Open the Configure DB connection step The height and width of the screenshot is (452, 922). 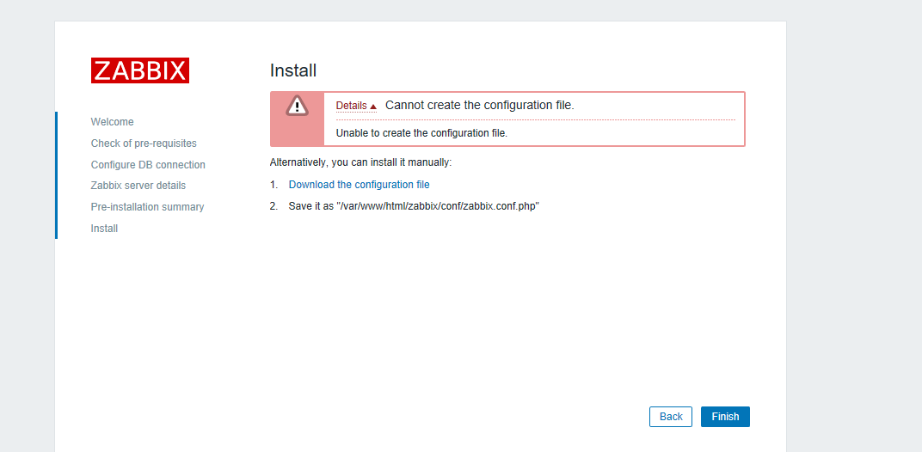click(x=148, y=165)
